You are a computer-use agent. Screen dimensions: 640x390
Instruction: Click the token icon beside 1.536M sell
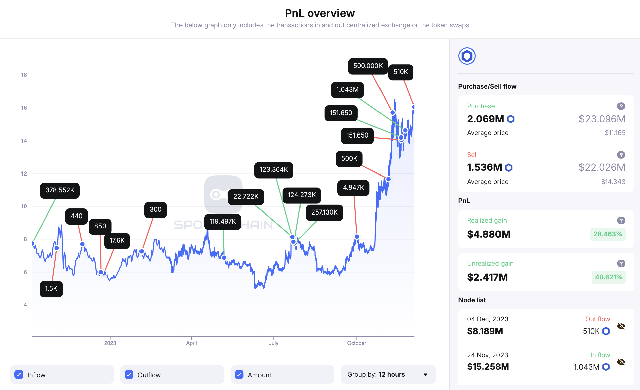[509, 168]
